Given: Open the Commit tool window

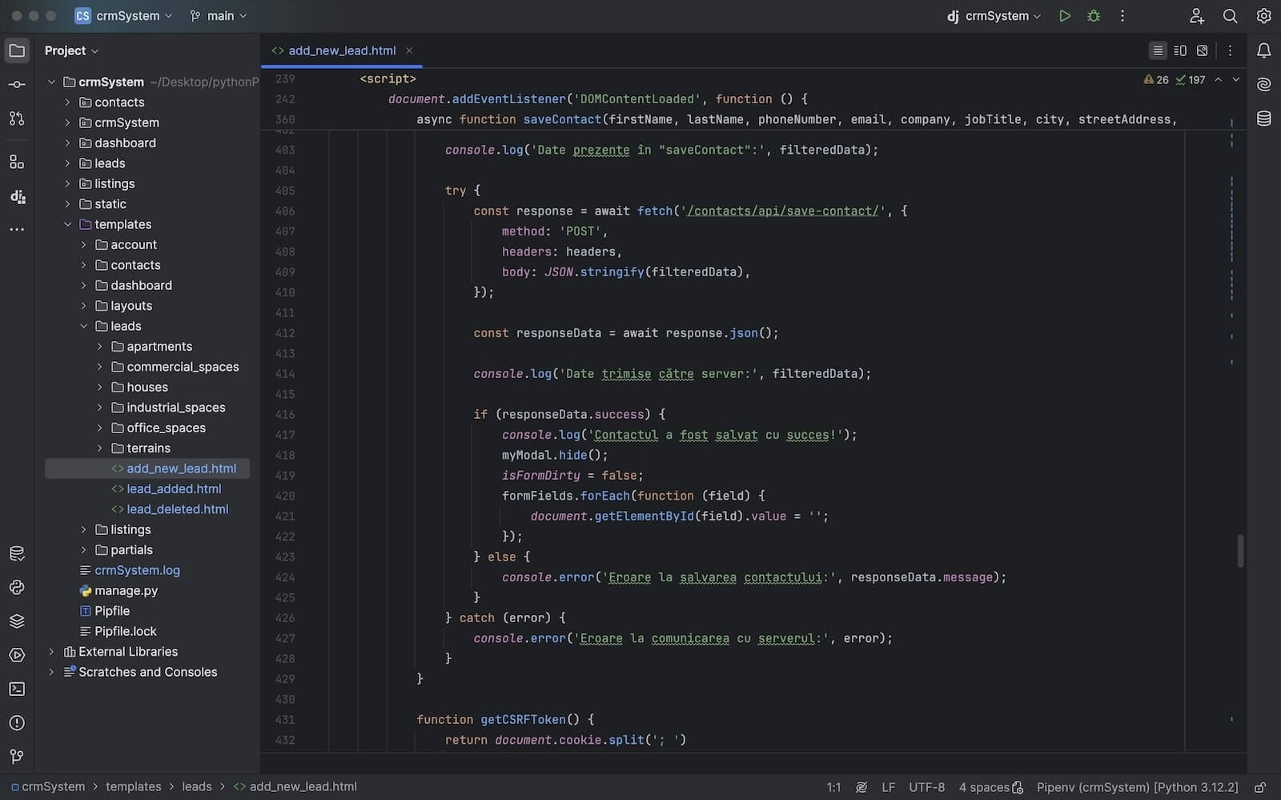Looking at the screenshot, I should [x=17, y=84].
